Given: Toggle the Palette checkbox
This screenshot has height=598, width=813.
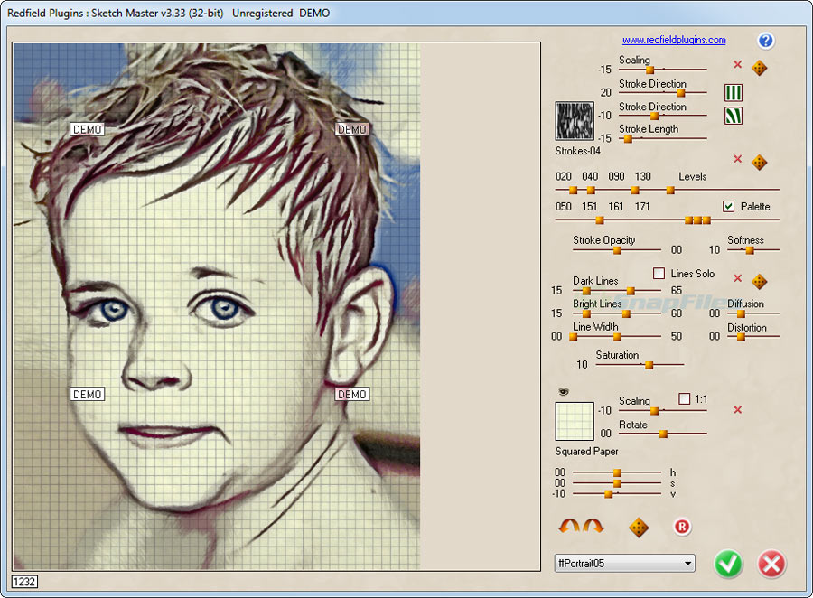Looking at the screenshot, I should (729, 206).
